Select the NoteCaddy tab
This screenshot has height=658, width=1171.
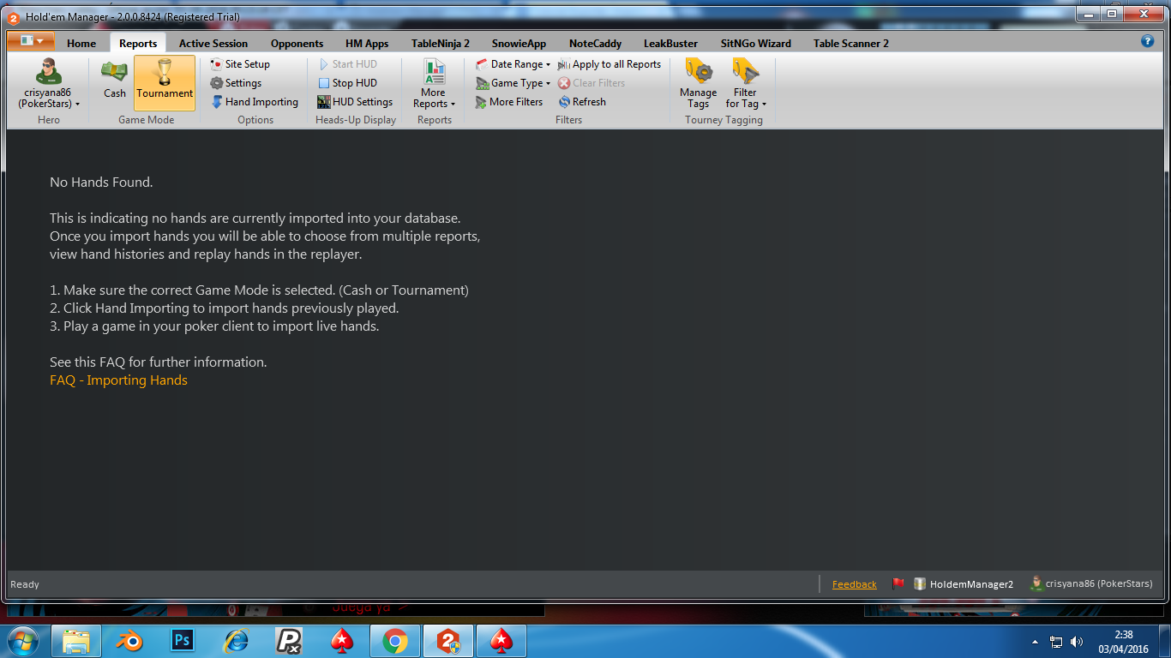(x=595, y=44)
